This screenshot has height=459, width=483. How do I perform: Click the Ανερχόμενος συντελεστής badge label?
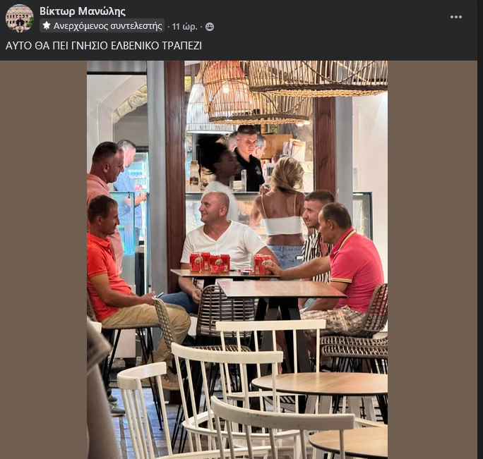(x=108, y=26)
